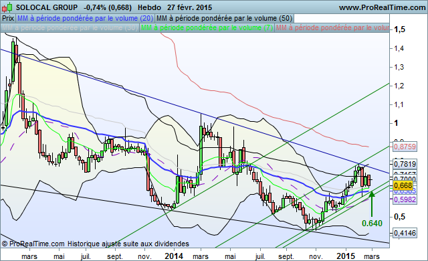
Task: Click the 1,1 axis value
Action: 399,104
